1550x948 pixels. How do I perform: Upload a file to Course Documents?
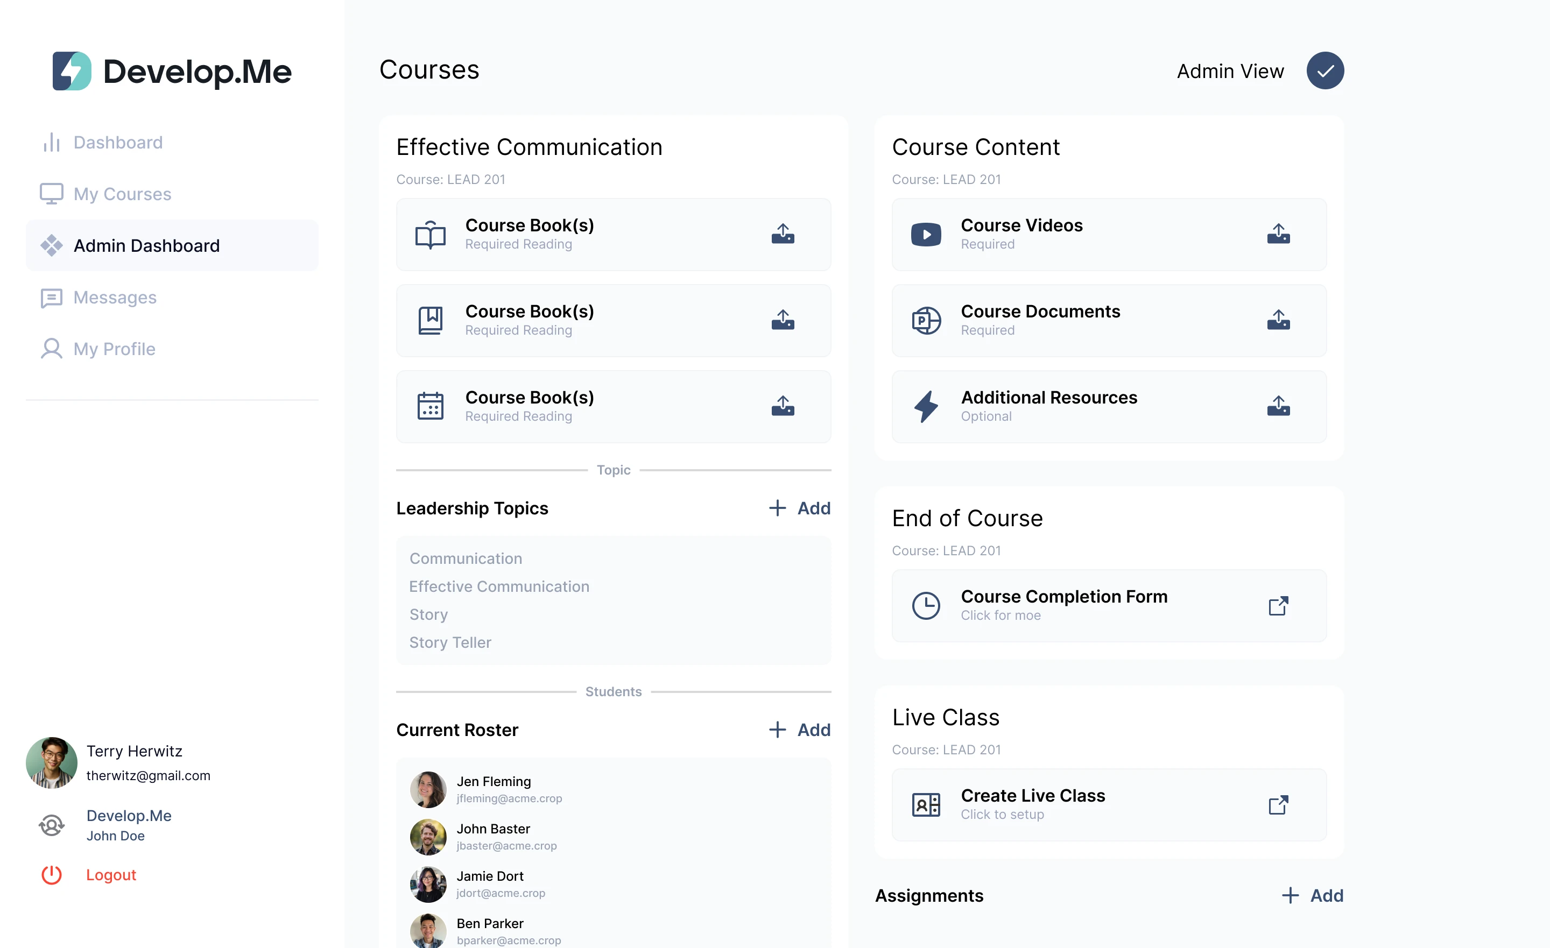(1278, 320)
